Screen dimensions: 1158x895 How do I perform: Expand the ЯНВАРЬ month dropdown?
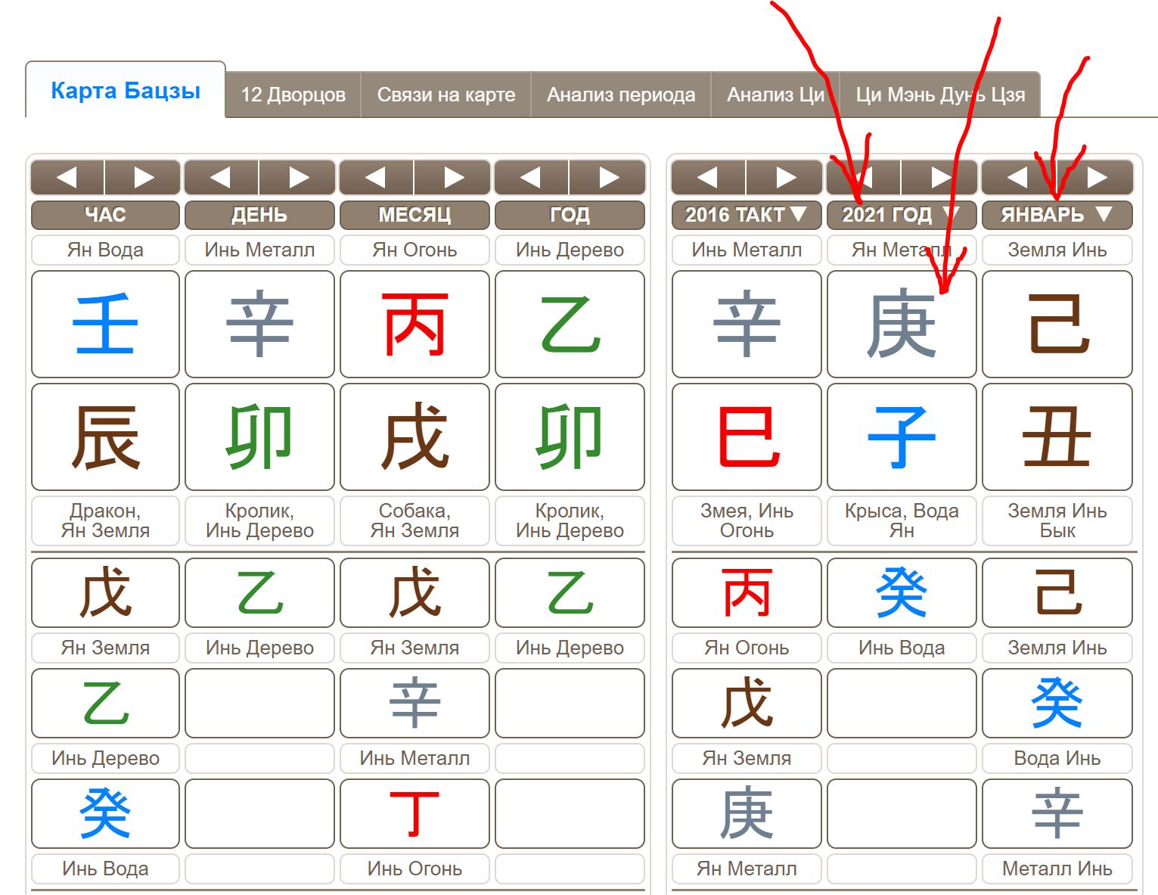pos(1057,215)
